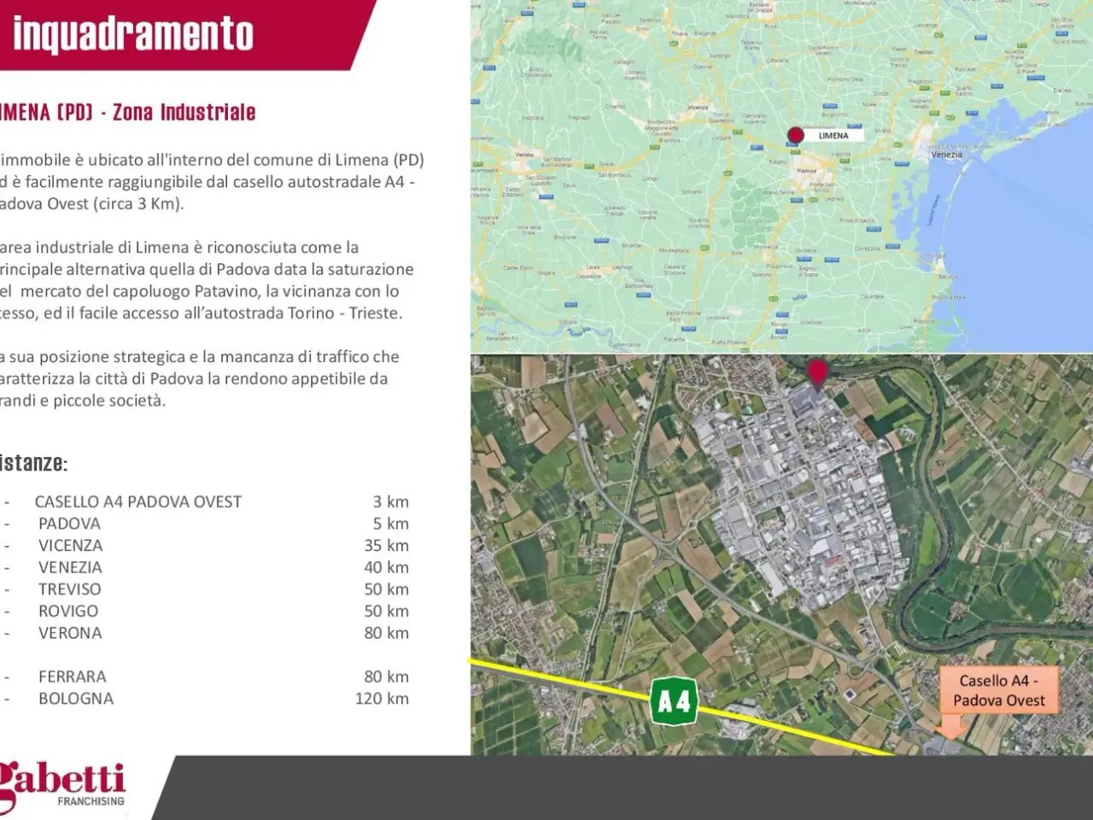Open the satellite aerial map image

(781, 555)
